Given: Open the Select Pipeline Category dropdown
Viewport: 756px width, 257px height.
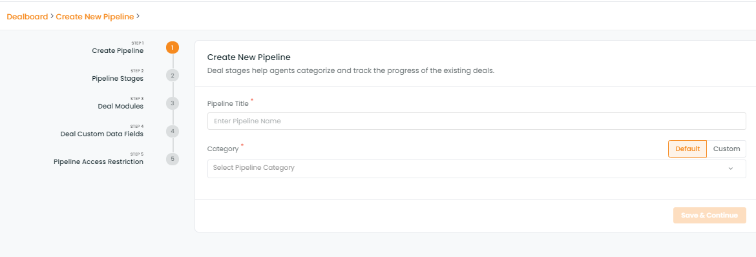Looking at the screenshot, I should (477, 169).
